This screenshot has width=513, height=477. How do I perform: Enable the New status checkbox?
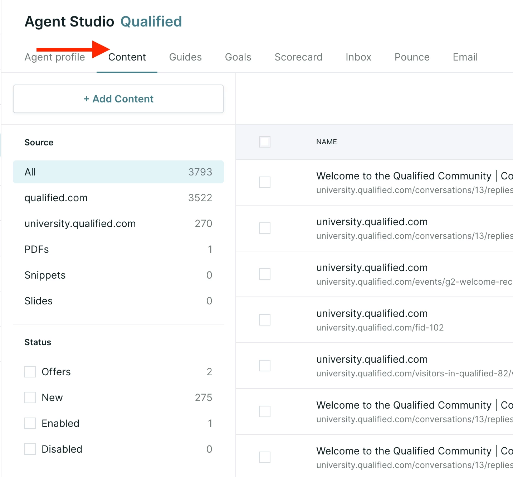pos(30,397)
